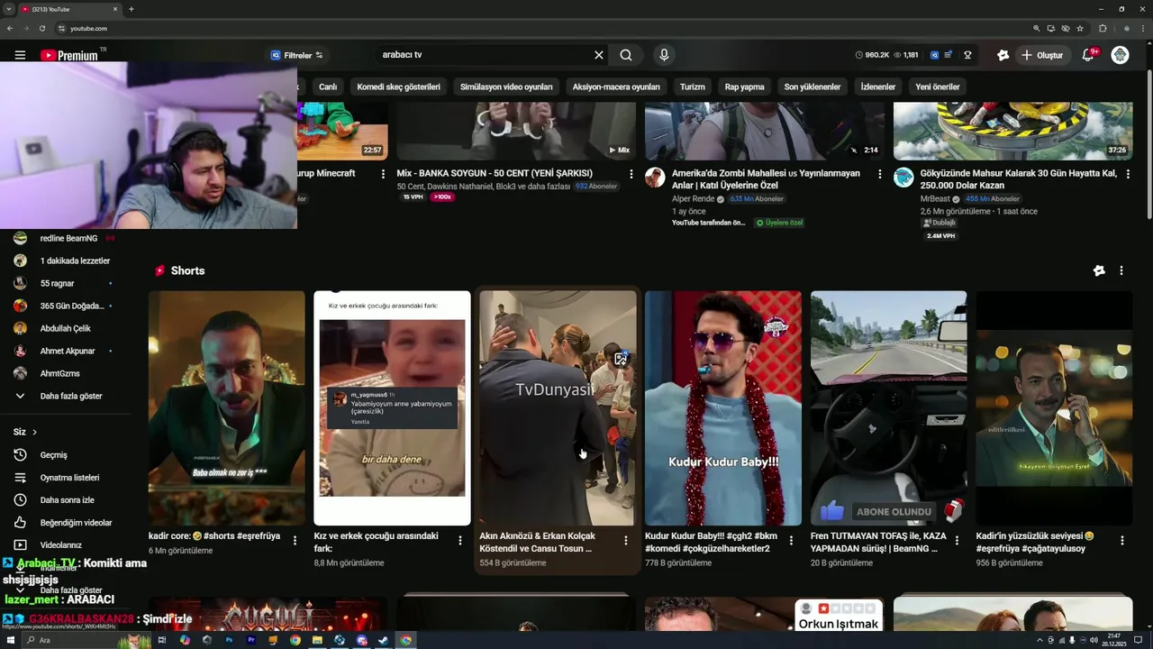Open options for Amerika'da Zombi Mahallesi video

[x=880, y=174]
